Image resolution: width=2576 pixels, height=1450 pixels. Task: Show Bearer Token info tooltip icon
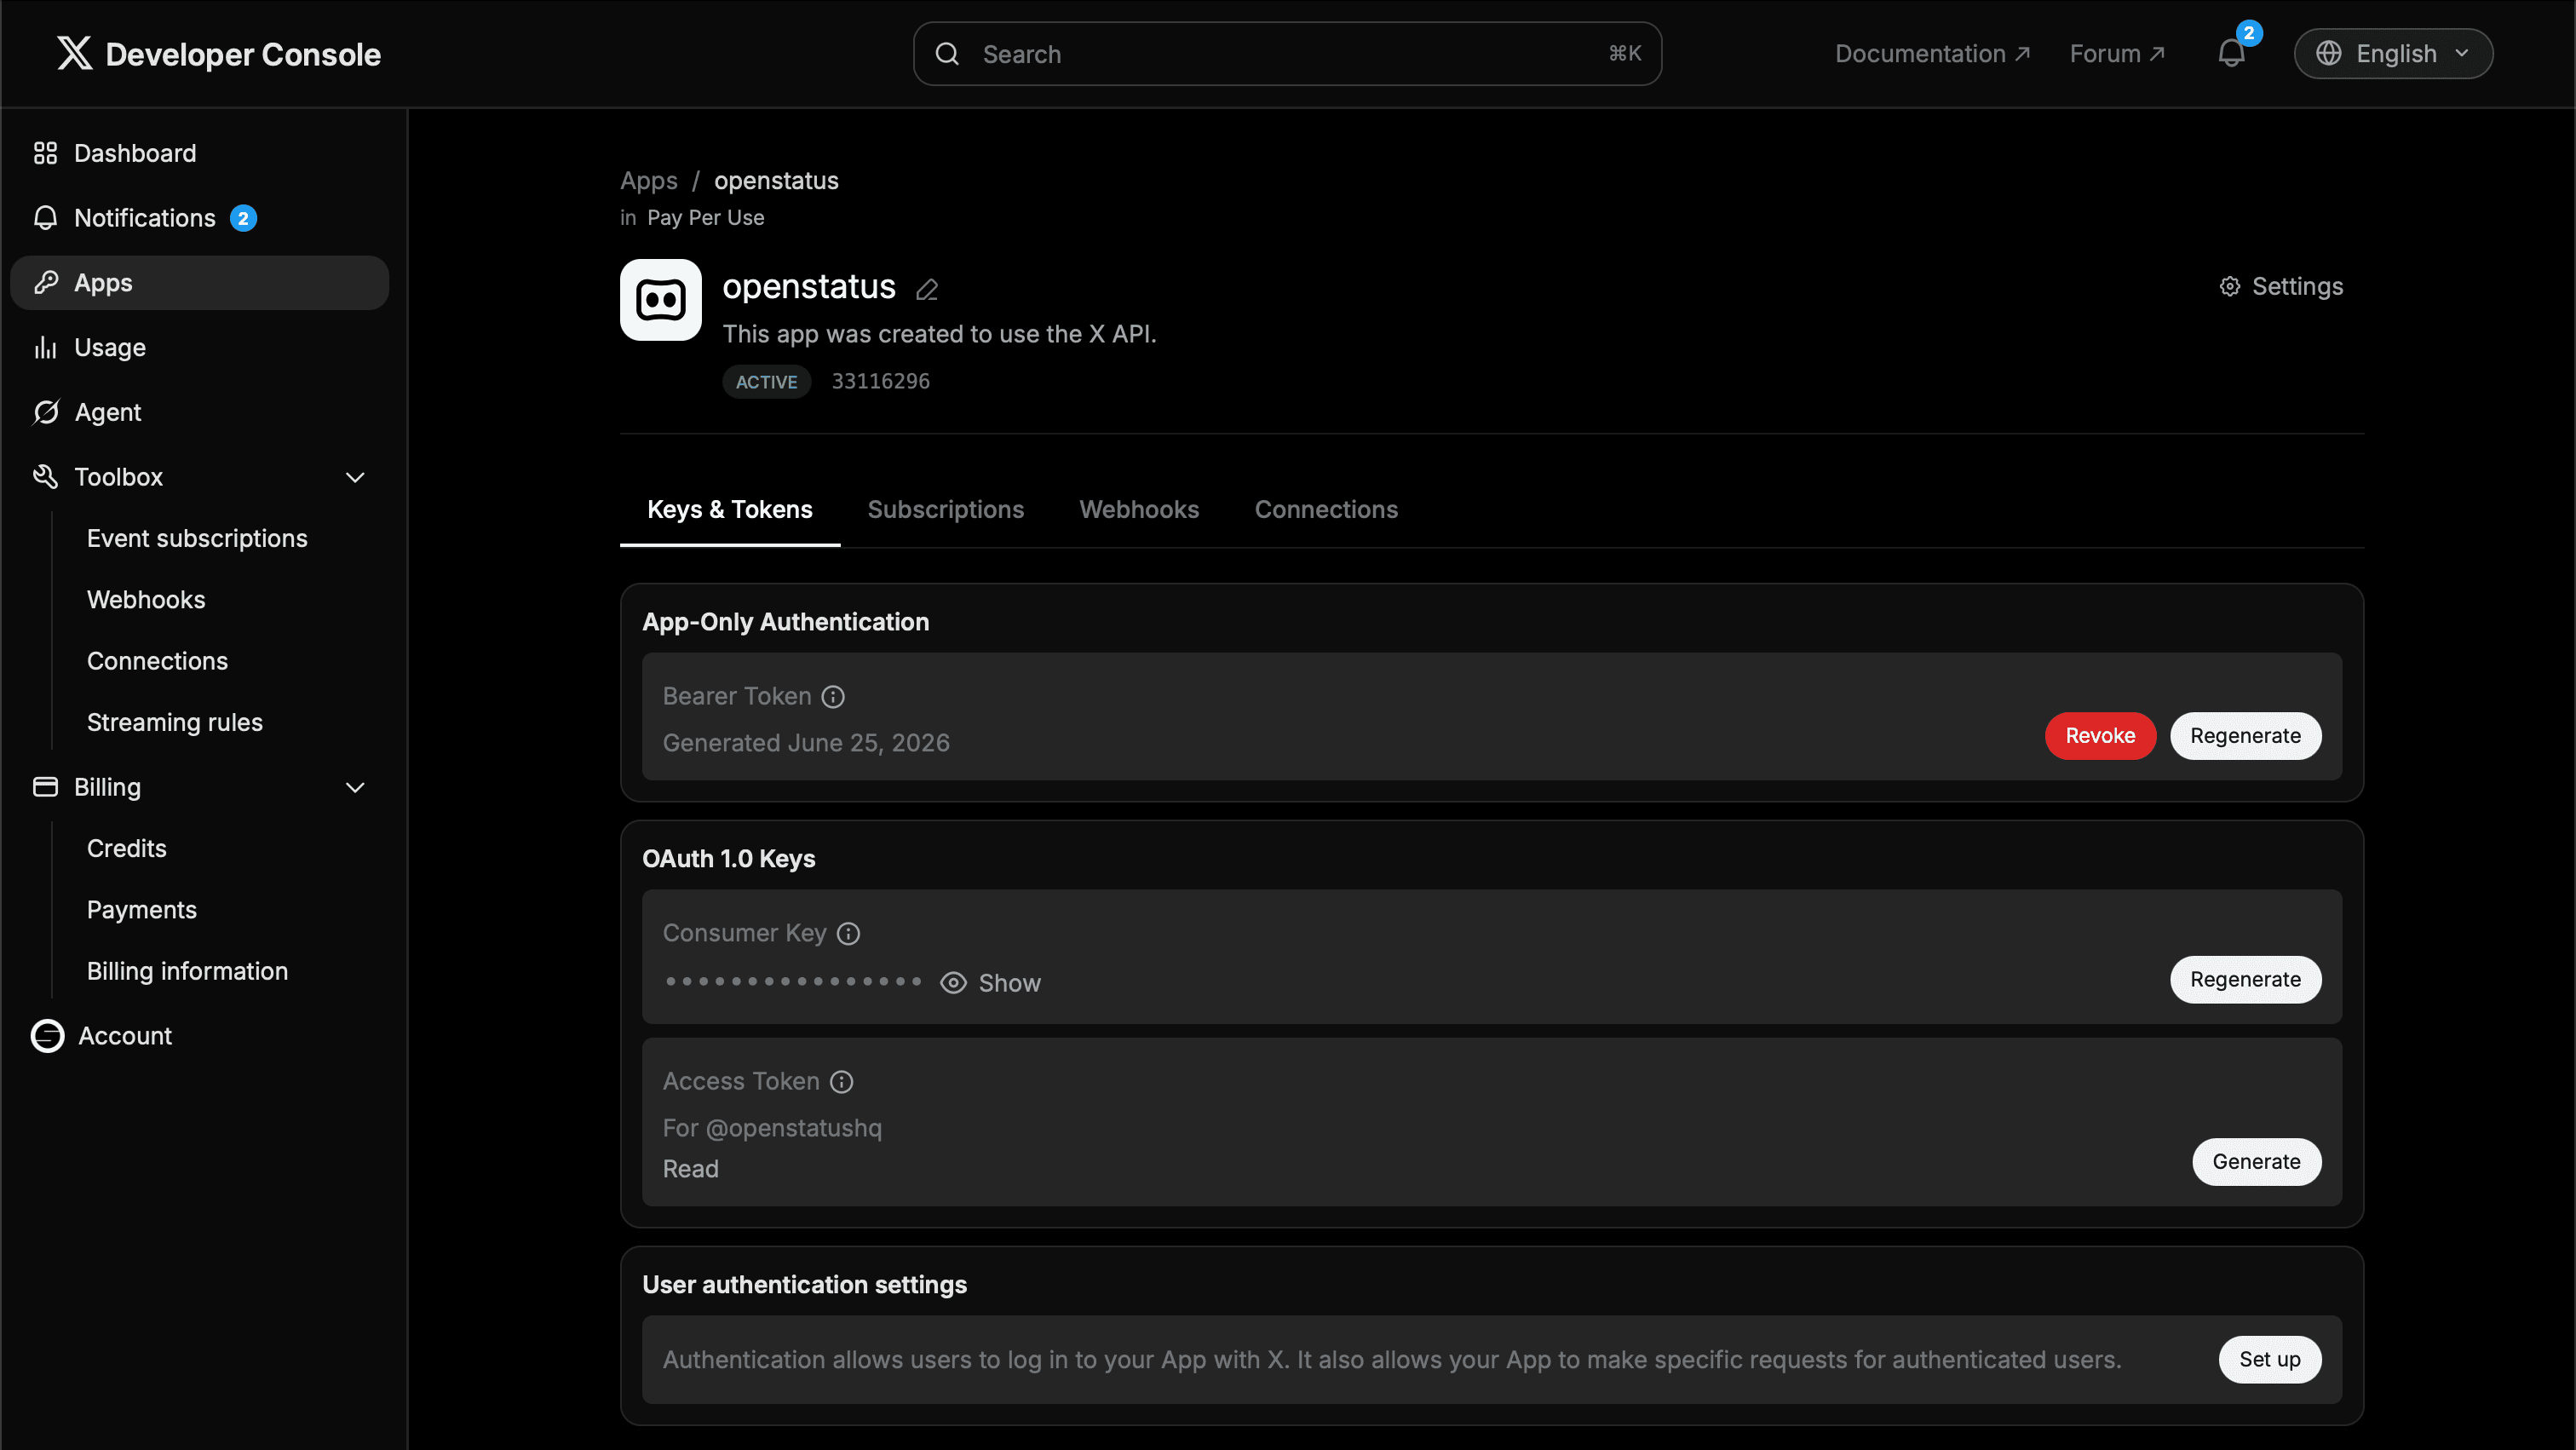[833, 697]
